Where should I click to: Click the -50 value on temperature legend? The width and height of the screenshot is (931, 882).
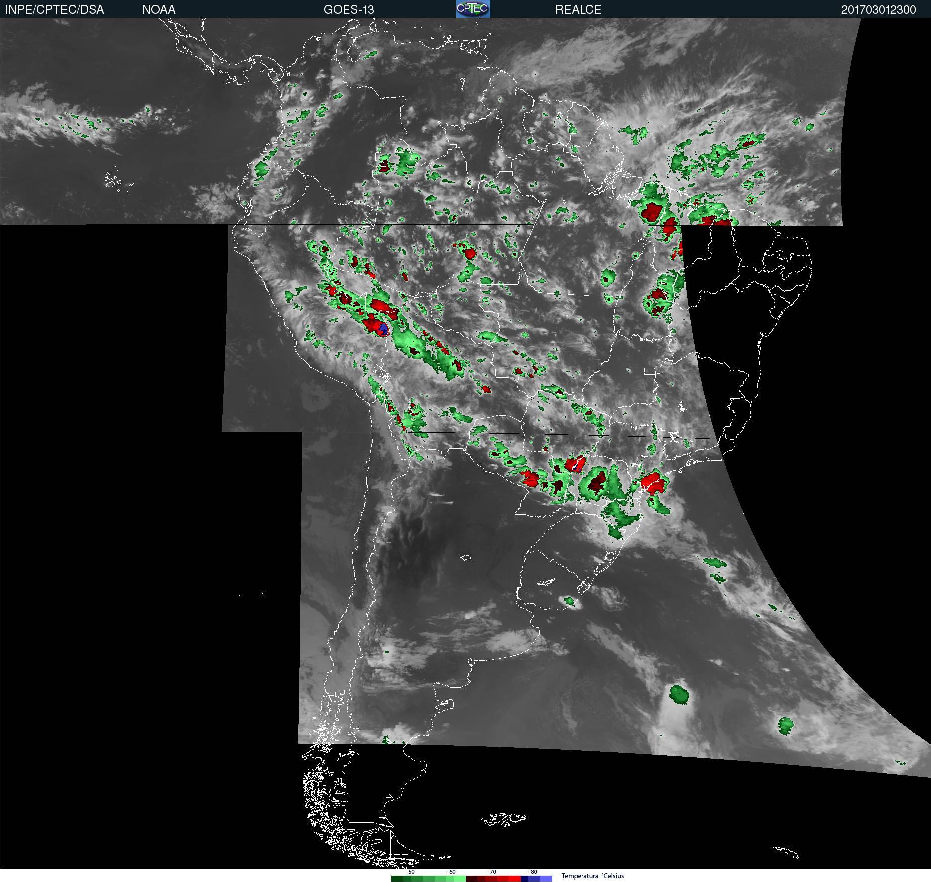[x=410, y=872]
